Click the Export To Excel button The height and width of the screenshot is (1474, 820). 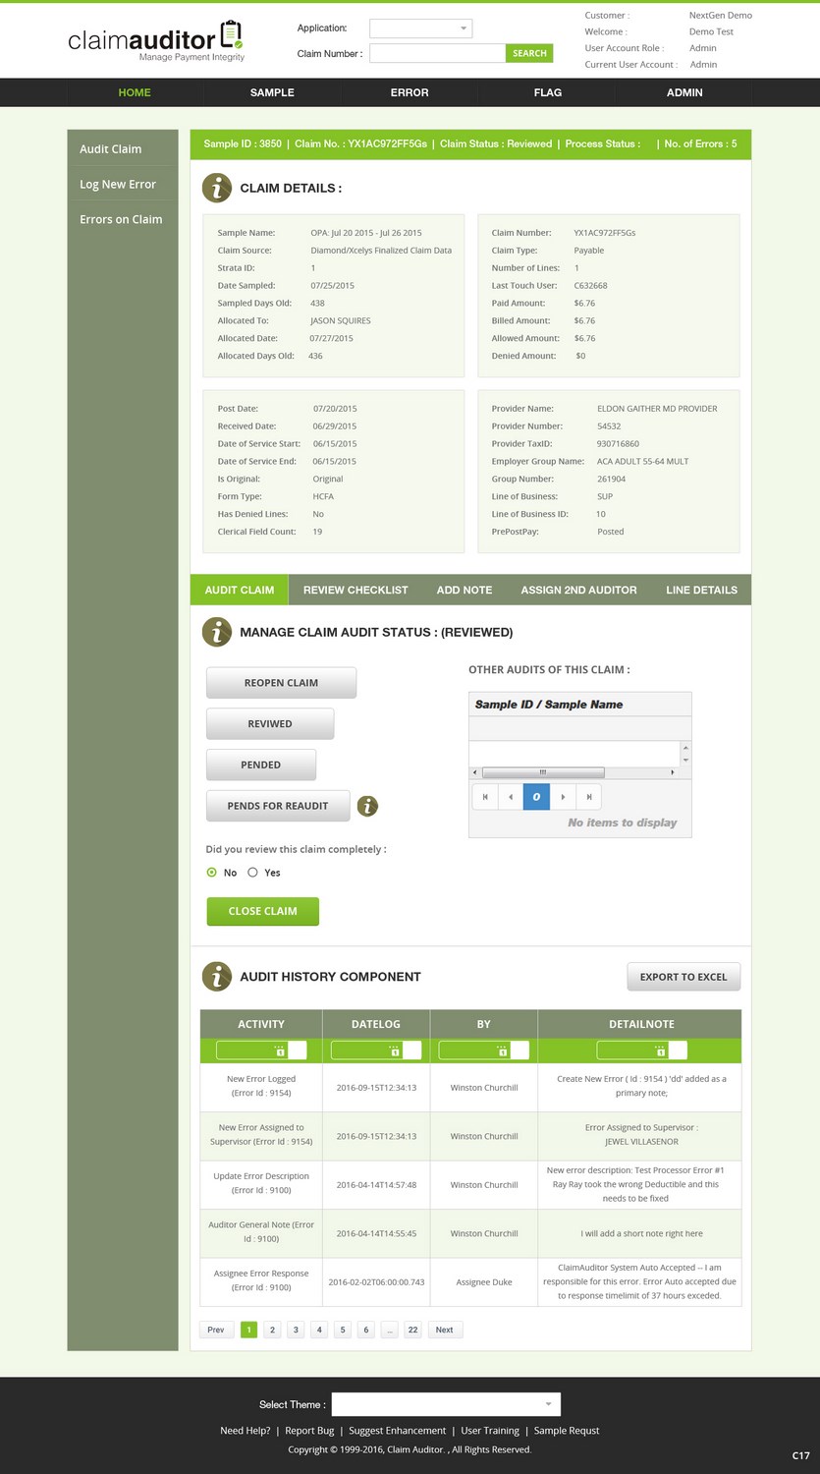click(x=683, y=977)
